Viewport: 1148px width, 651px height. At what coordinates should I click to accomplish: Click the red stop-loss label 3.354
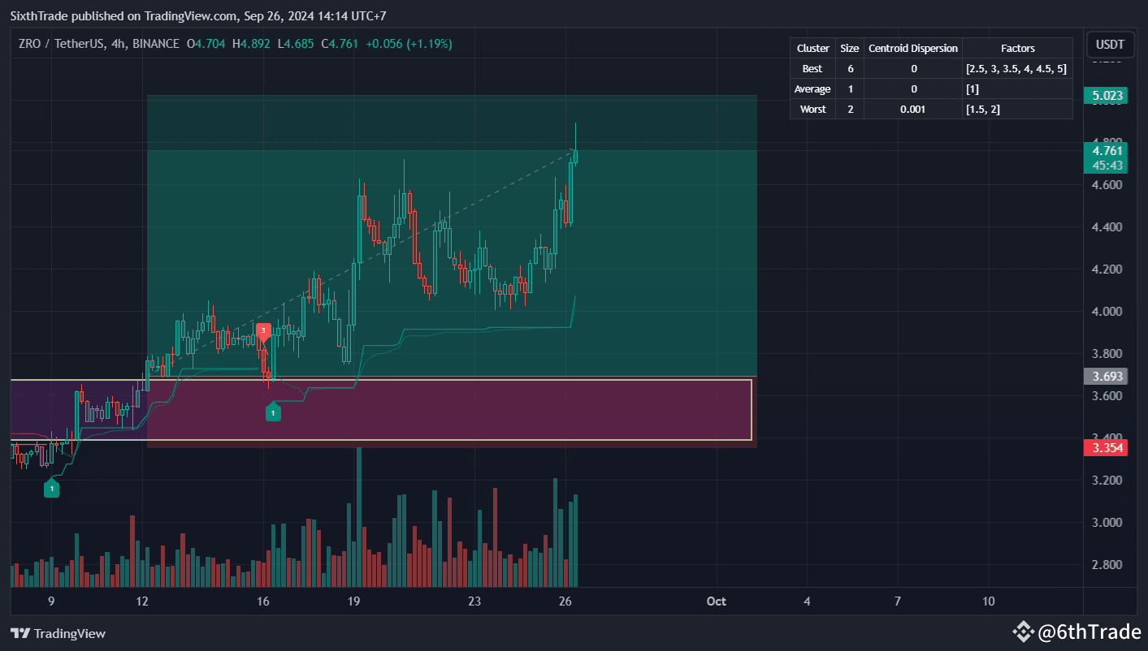[1106, 447]
